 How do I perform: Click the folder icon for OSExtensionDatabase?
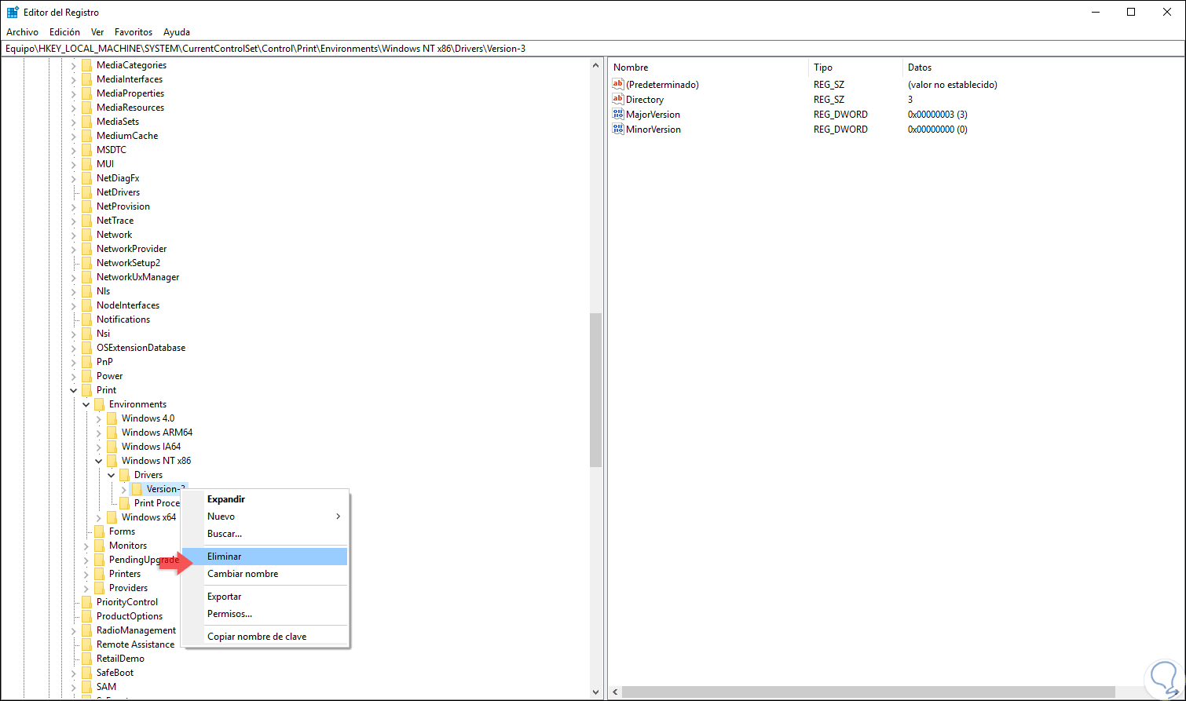point(86,348)
